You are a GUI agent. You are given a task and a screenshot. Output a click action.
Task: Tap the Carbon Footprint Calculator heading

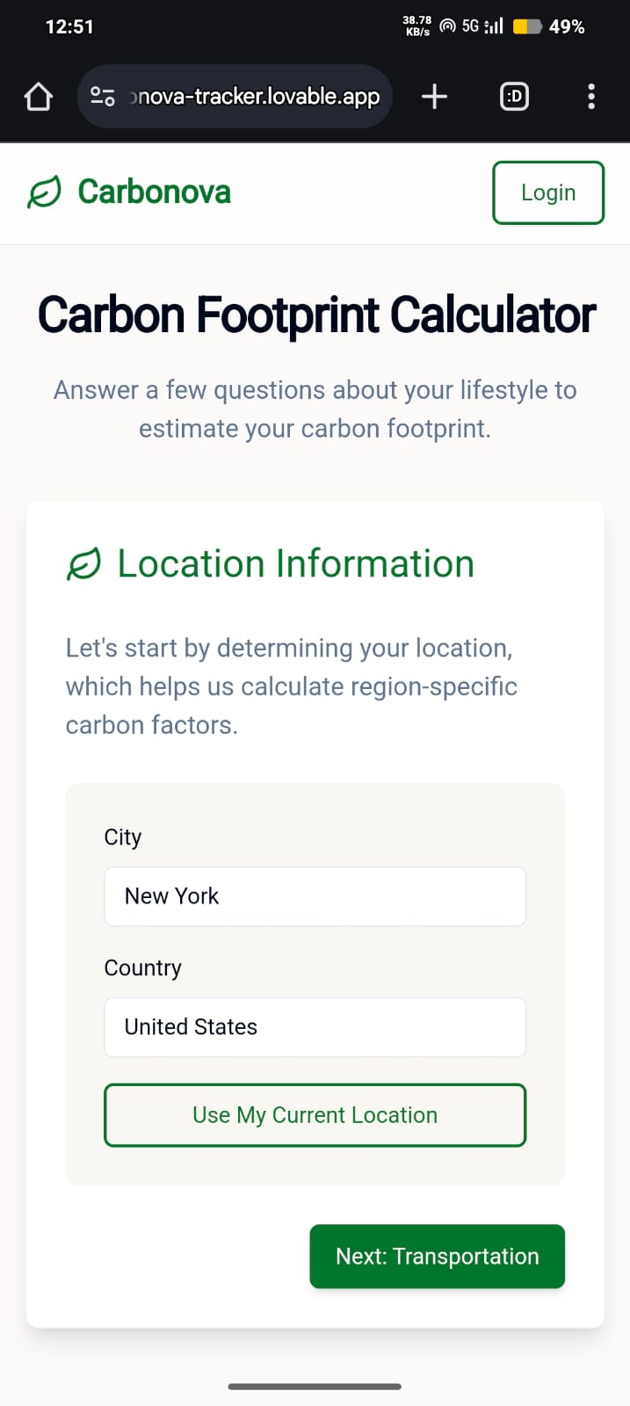316,315
